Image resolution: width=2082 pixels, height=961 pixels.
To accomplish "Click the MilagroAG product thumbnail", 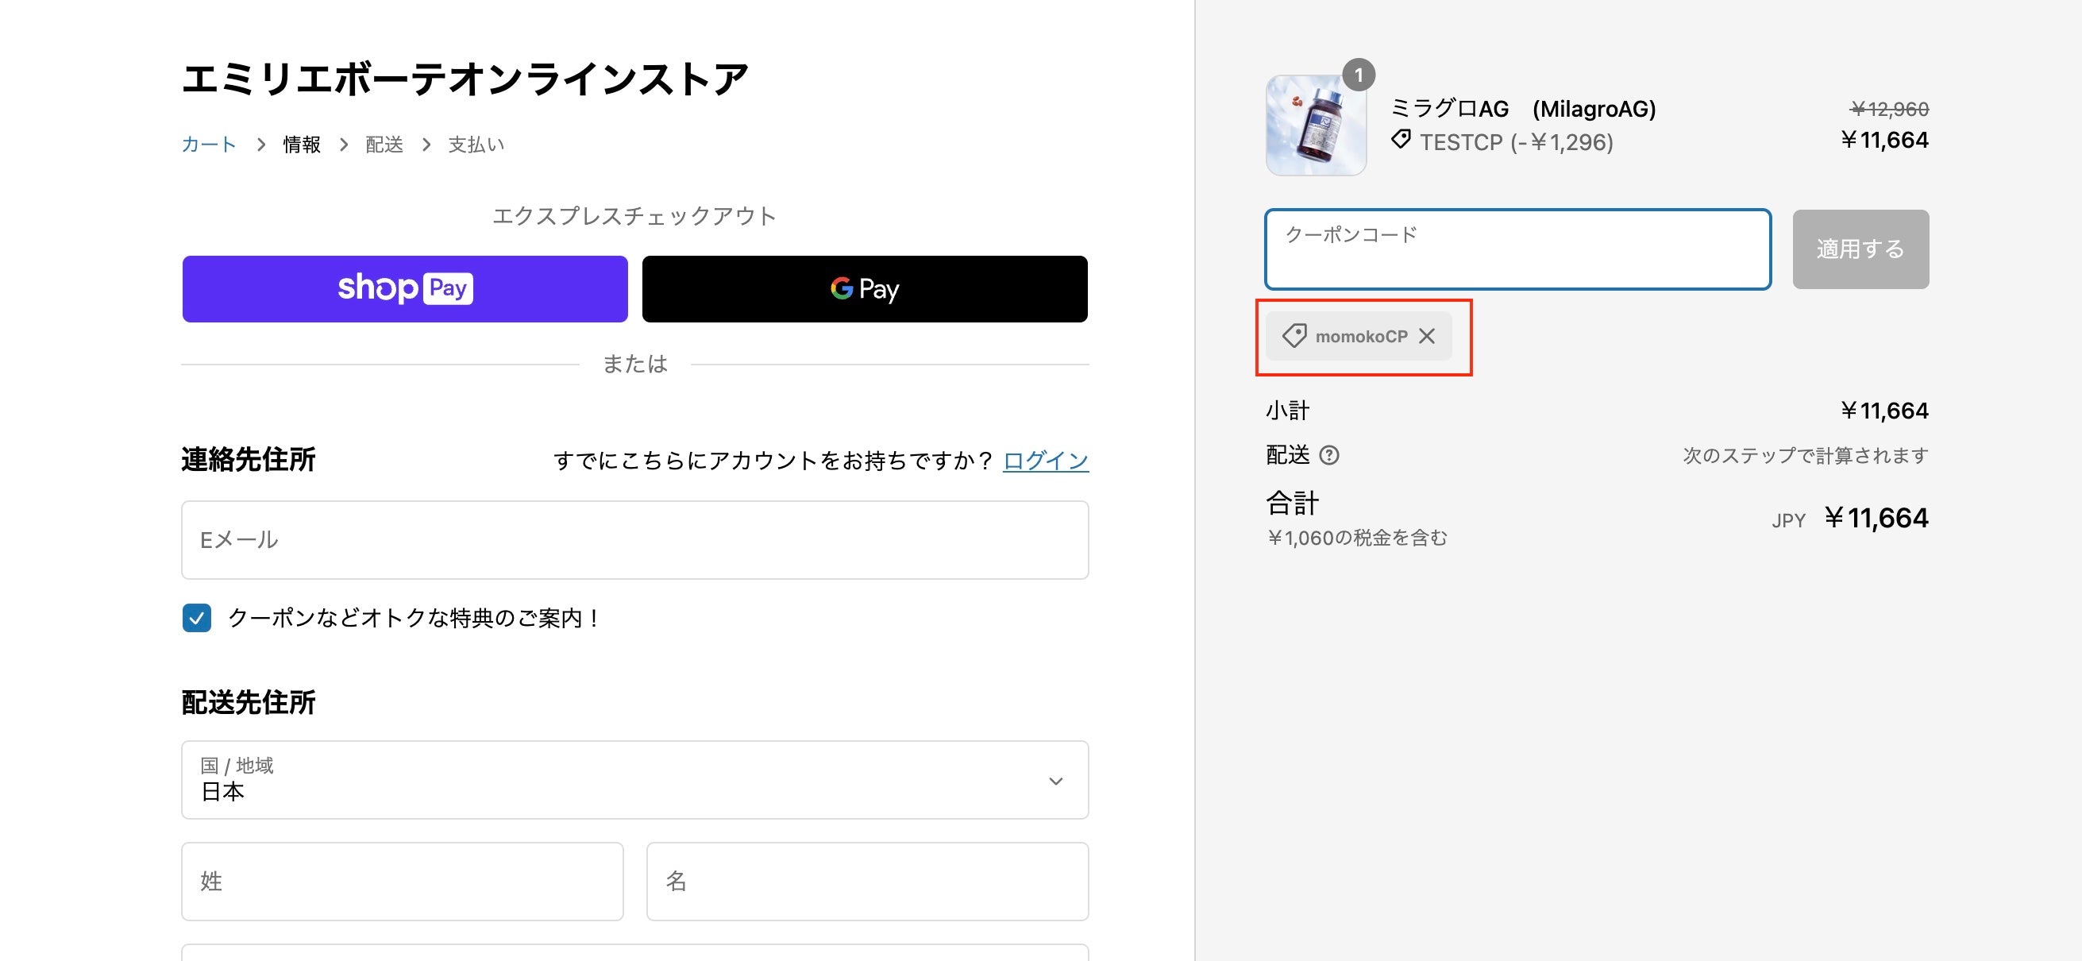I will [x=1316, y=125].
